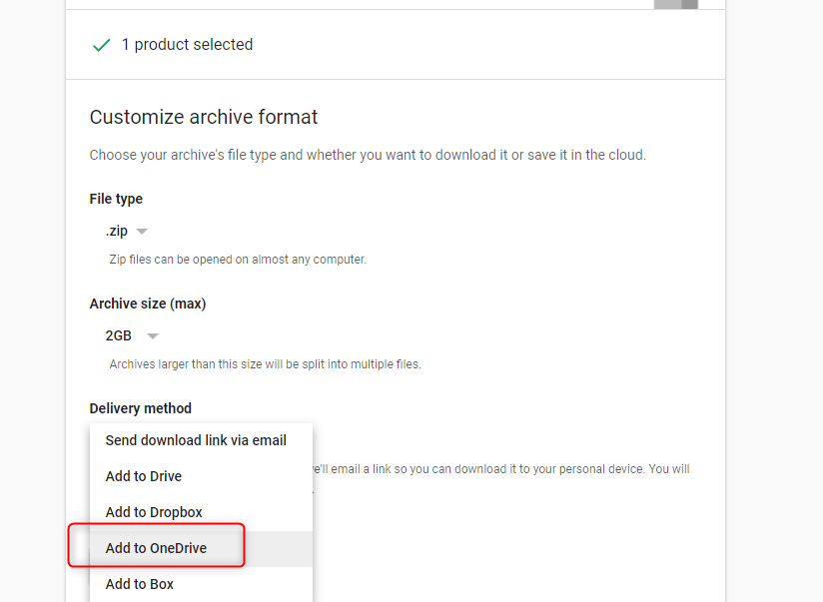Click the gray thumbnail at card top-right
Screen dimensions: 823x602
(676, 4)
